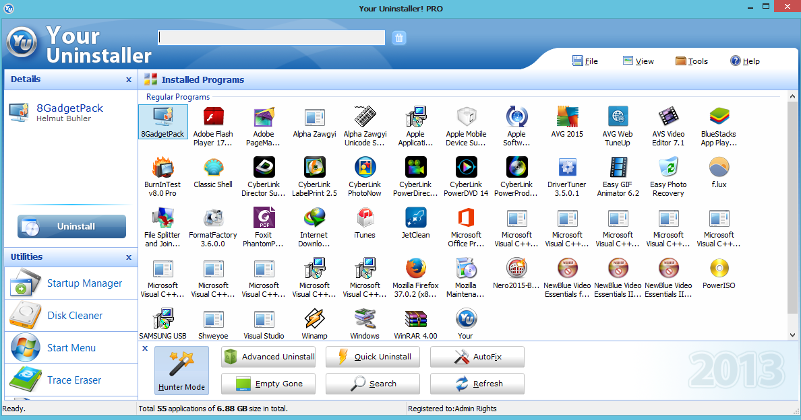Click the Regular Programs group label
Image resolution: width=801 pixels, height=420 pixels.
178,97
